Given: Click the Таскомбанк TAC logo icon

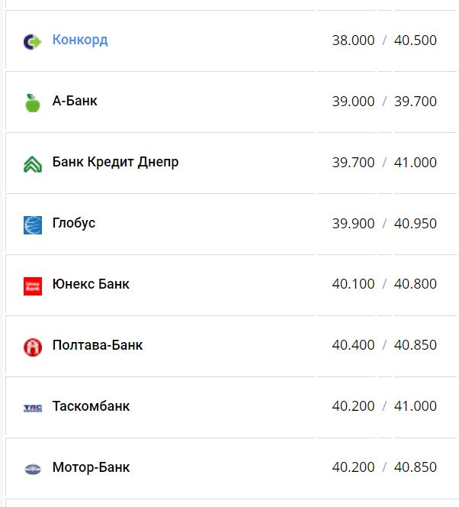Looking at the screenshot, I should pyautogui.click(x=33, y=408).
